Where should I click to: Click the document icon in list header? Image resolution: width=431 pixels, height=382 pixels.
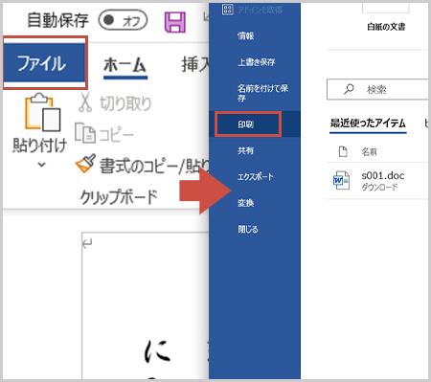(343, 151)
